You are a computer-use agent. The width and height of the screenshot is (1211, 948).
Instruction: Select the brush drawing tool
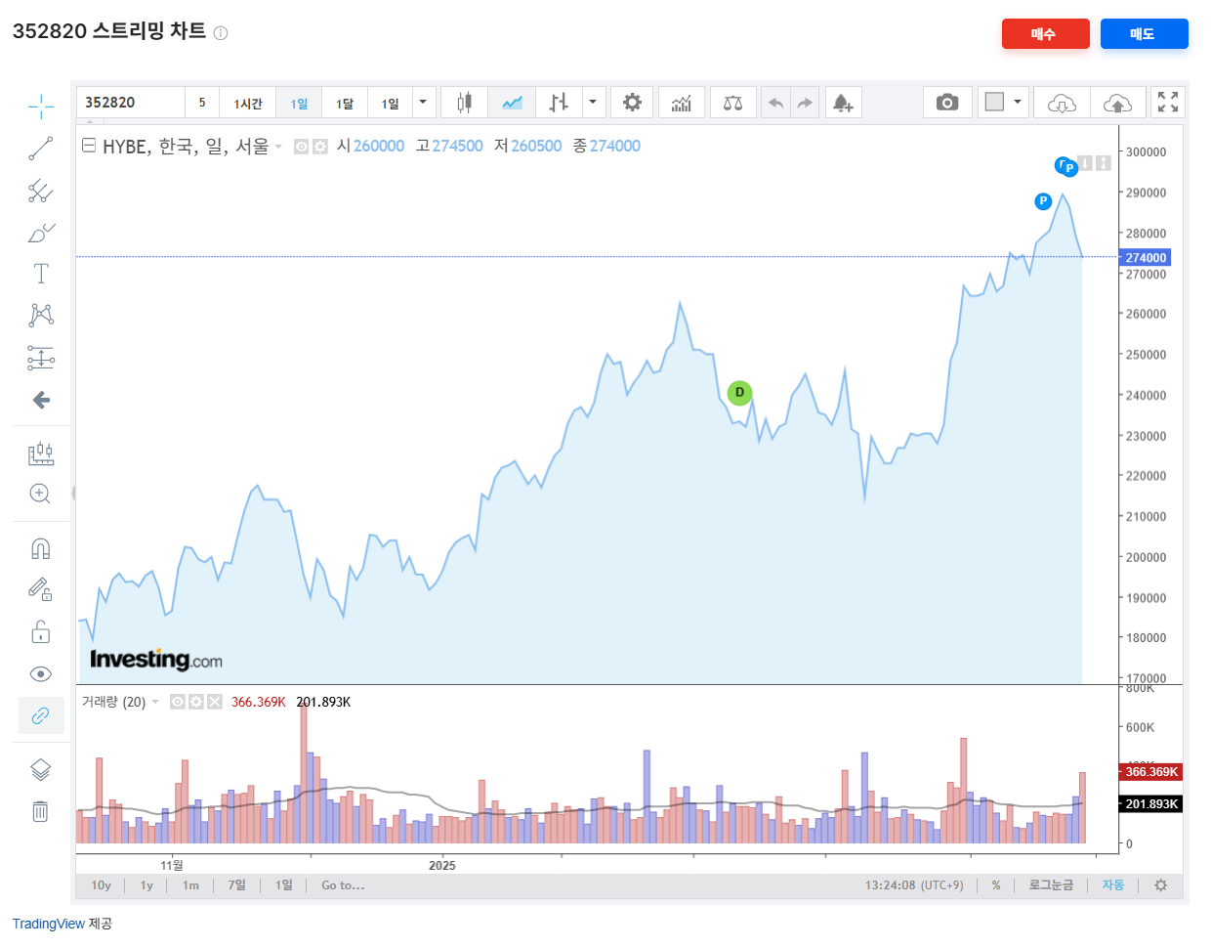point(41,233)
